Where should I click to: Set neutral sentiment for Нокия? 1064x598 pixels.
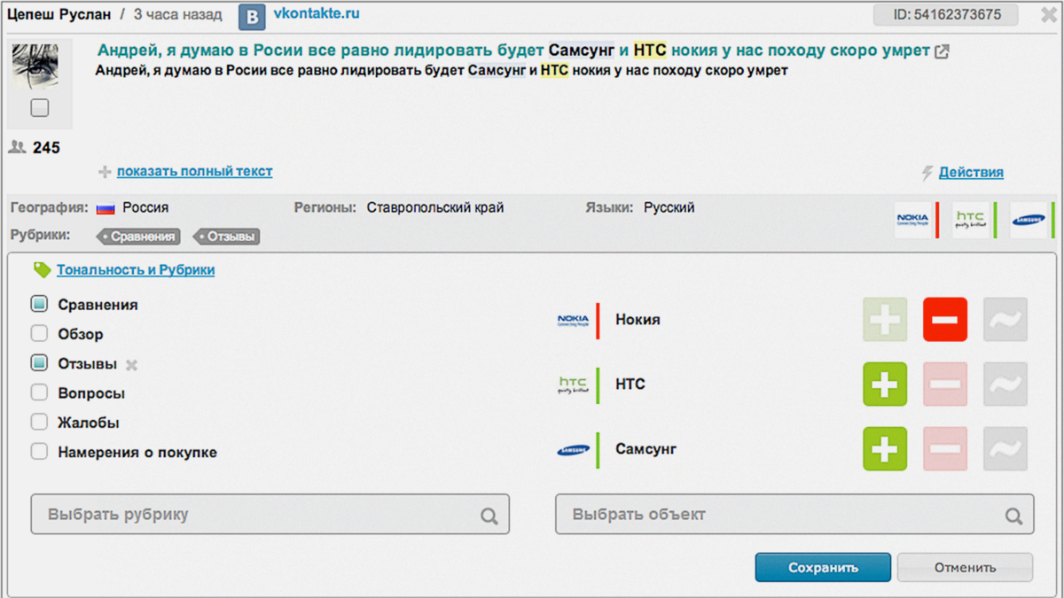[1005, 320]
